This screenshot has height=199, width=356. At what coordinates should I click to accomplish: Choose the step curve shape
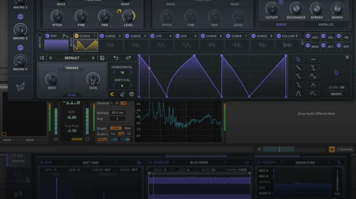(x=313, y=68)
